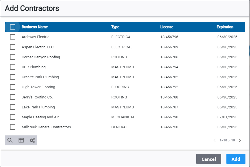
Task: Check the Archway Electric row checkbox
Action: tap(13, 37)
